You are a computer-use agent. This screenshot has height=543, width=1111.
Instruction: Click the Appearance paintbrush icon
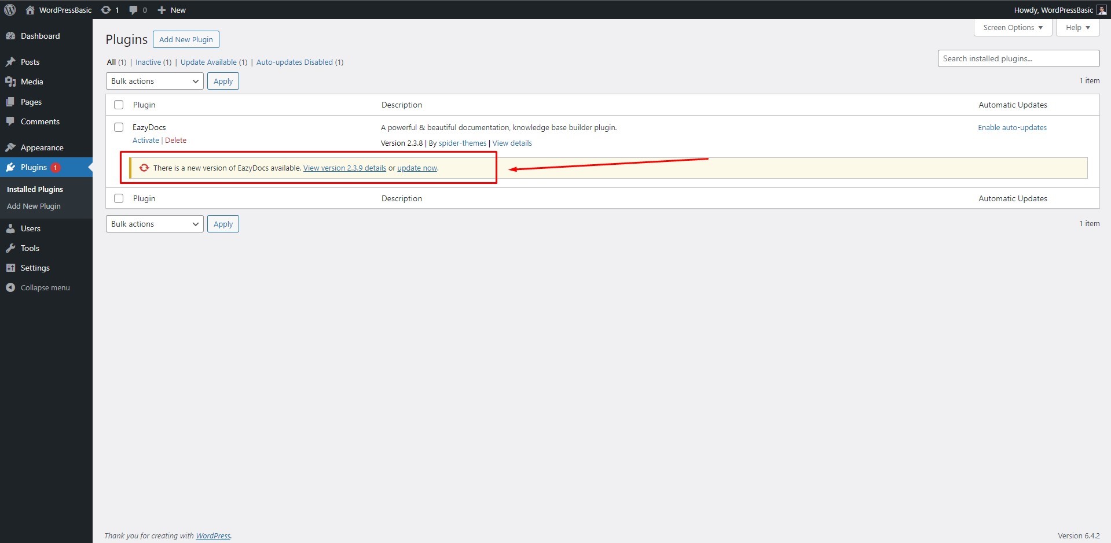point(10,147)
